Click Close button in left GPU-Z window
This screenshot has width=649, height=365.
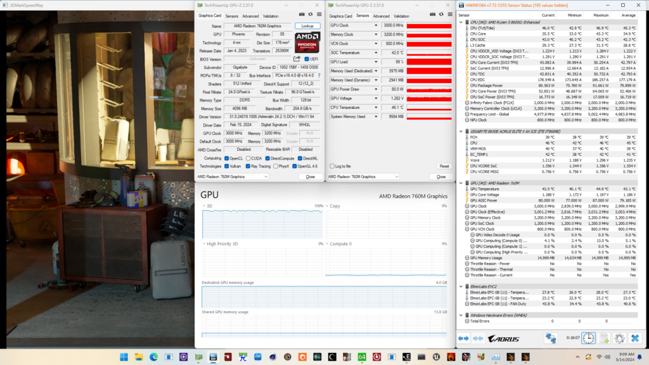[311, 177]
